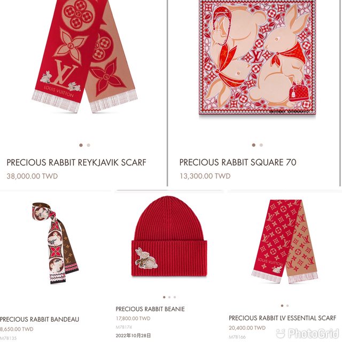Click the rabbit patch on the beanie
Viewport: 342px width, 342px height.
click(146, 258)
